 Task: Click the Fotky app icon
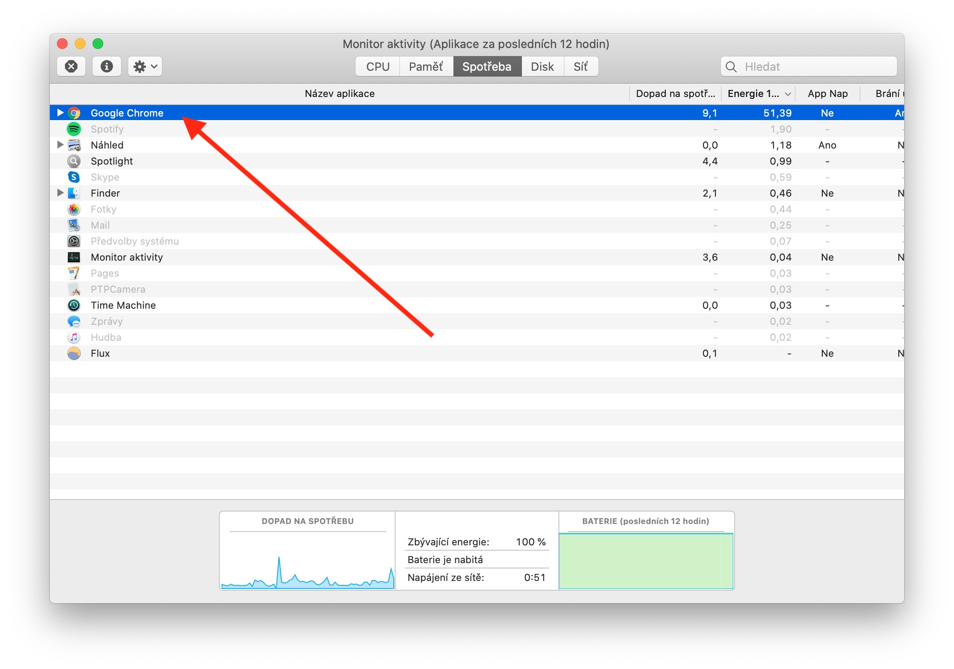click(74, 209)
